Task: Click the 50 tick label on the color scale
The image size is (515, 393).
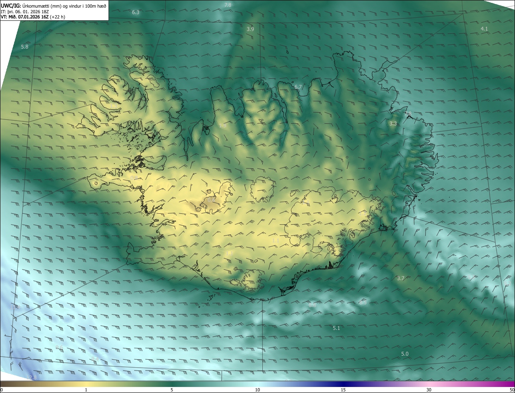Action: 512,390
